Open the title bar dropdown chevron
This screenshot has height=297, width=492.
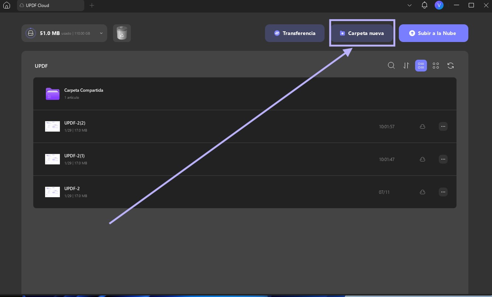tap(409, 6)
